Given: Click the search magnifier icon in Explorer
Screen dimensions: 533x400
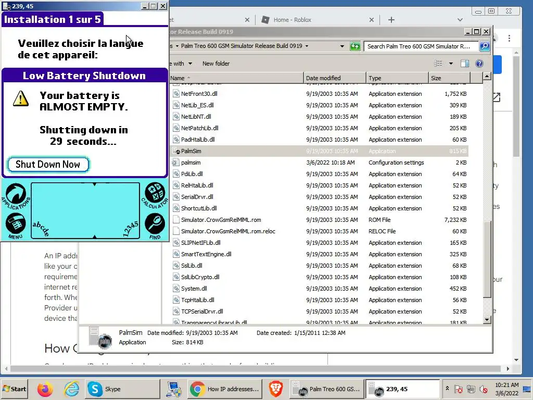Looking at the screenshot, I should [485, 46].
